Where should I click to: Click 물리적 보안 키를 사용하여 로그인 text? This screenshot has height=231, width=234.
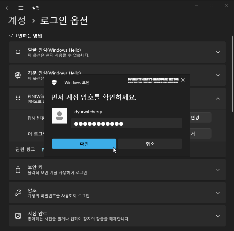(57, 173)
